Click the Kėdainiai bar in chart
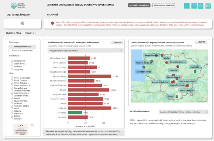The height and width of the screenshot is (141, 214). tap(90, 108)
